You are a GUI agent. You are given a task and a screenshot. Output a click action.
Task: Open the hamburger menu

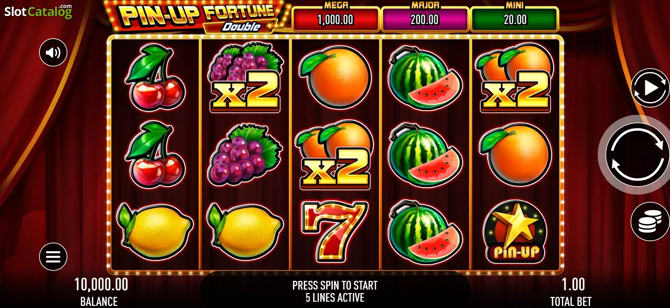pyautogui.click(x=53, y=257)
